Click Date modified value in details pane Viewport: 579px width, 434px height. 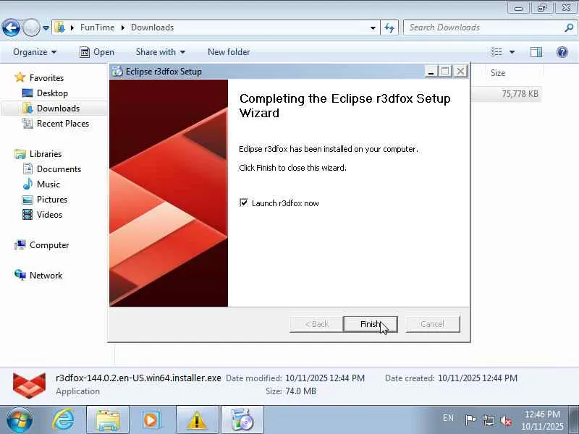coord(325,378)
